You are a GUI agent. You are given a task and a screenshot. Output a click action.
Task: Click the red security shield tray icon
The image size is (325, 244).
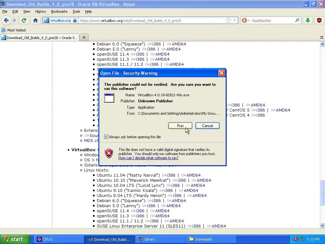[295, 239]
